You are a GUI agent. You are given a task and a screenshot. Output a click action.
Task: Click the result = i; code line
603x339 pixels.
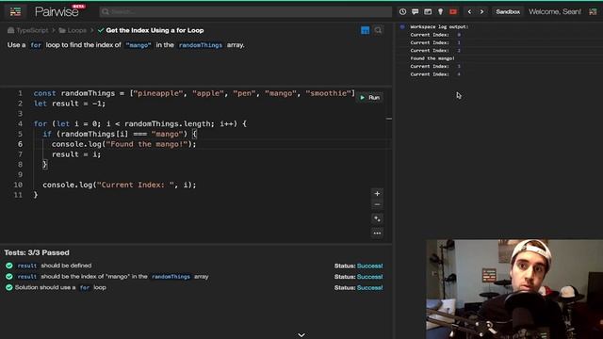pos(76,154)
